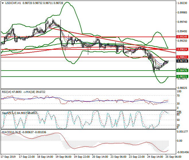Select the current price label 0.98728
Screen dimensions: 189x160
(x=182, y=61)
